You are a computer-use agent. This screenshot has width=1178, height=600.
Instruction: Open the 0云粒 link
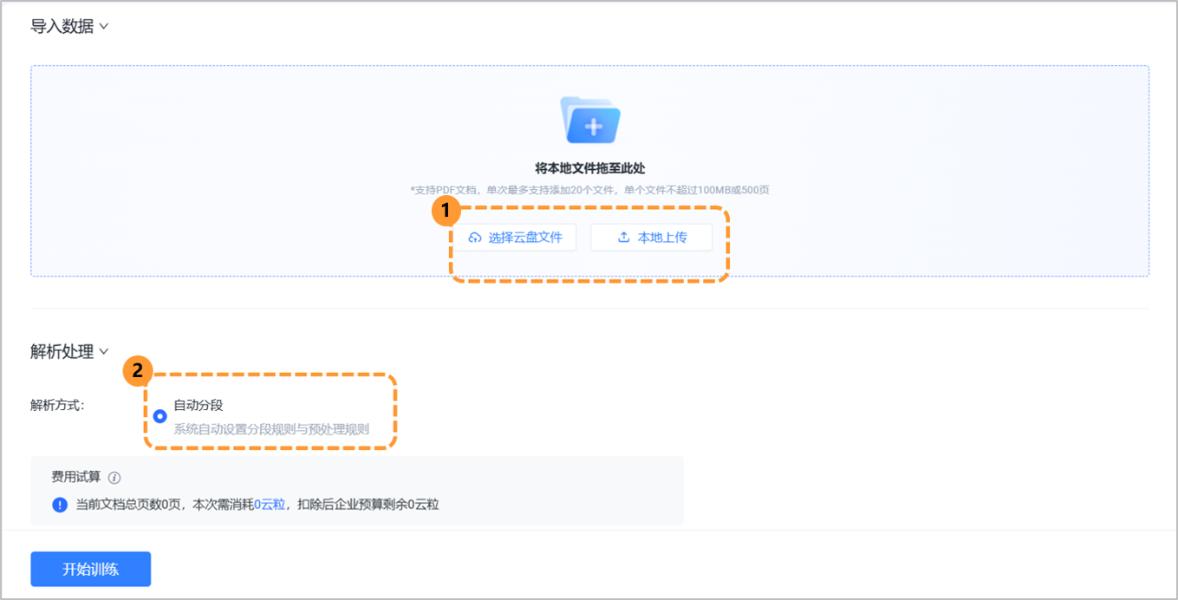point(270,505)
